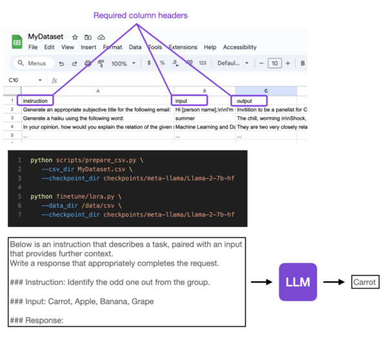Viewport: 387px width, 342px height.
Task: Click the move to folder icon
Action: [88, 37]
